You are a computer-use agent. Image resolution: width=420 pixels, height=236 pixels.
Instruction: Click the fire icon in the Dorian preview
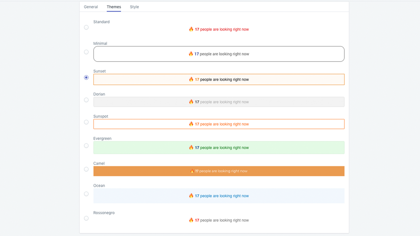click(191, 102)
